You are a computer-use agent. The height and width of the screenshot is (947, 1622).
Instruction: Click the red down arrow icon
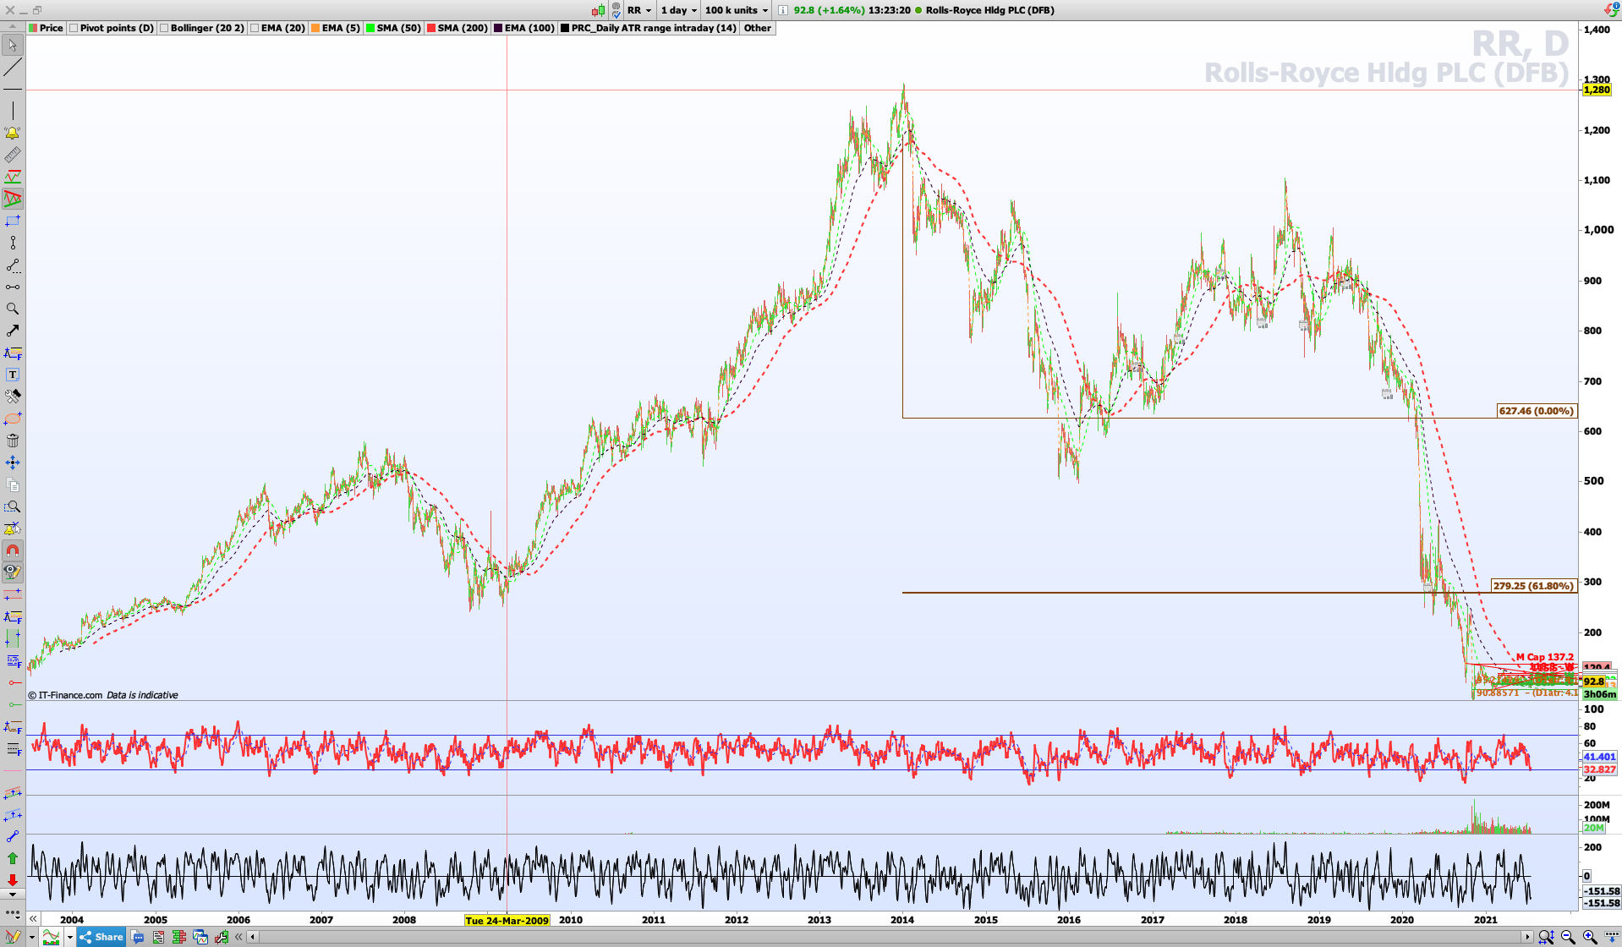(13, 880)
